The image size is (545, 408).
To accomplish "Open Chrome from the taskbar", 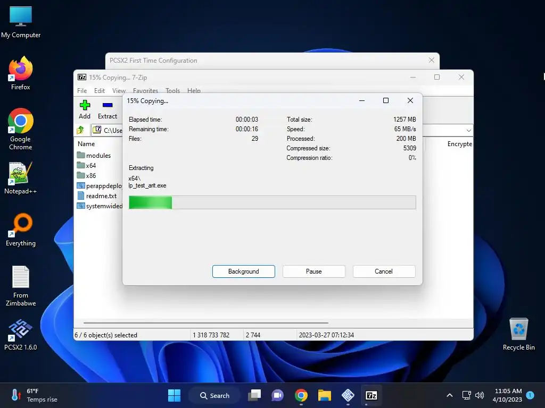I will [x=301, y=395].
